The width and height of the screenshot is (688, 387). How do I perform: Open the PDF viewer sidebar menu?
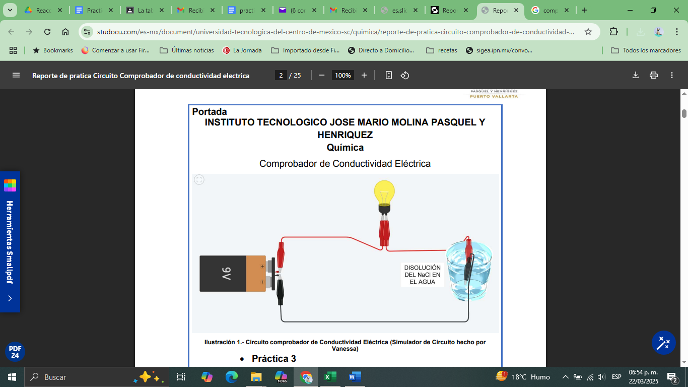(x=16, y=75)
